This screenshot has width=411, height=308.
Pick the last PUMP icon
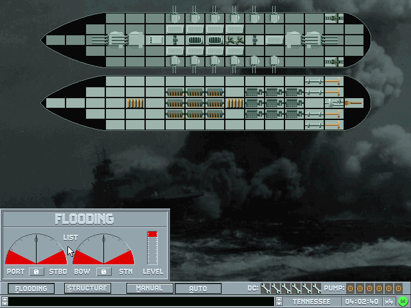[x=398, y=288]
